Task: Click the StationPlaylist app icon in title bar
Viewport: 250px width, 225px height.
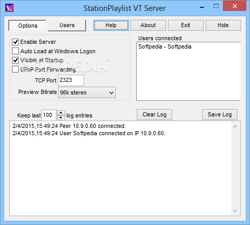Action: pyautogui.click(x=9, y=8)
